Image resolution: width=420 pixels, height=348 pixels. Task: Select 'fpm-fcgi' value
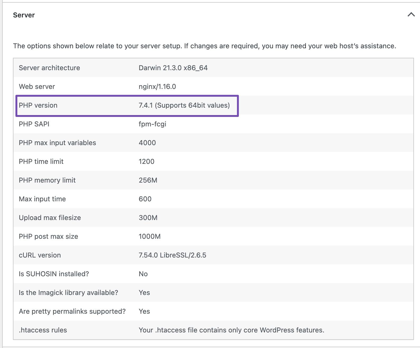click(152, 124)
